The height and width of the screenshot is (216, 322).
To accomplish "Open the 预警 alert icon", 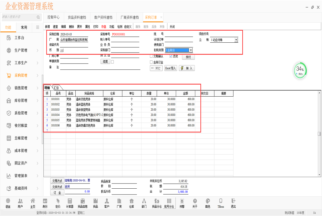I will [x=182, y=203].
